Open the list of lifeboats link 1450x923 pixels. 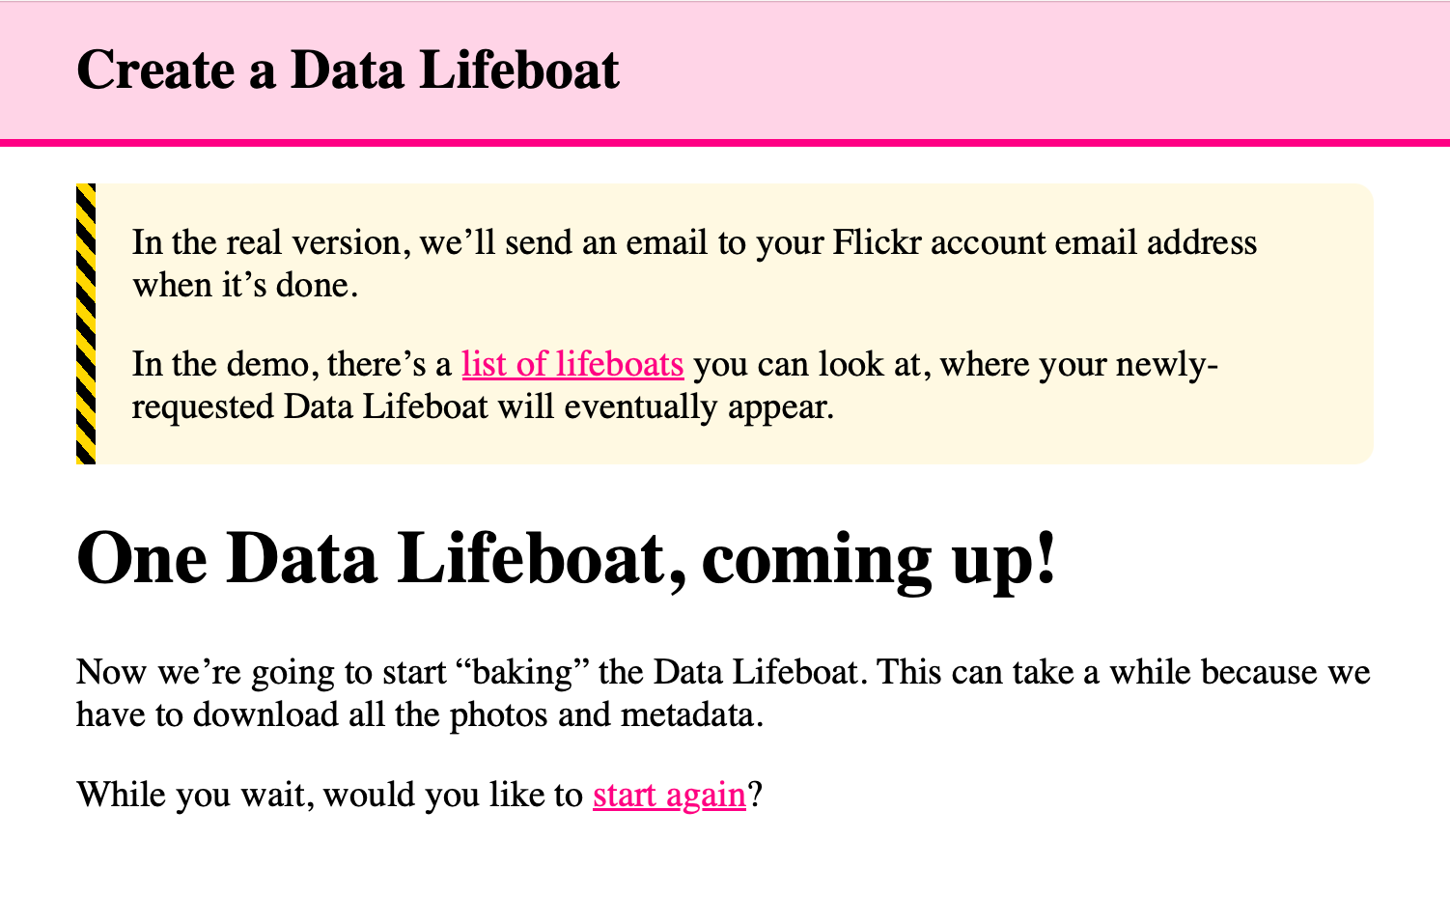572,364
